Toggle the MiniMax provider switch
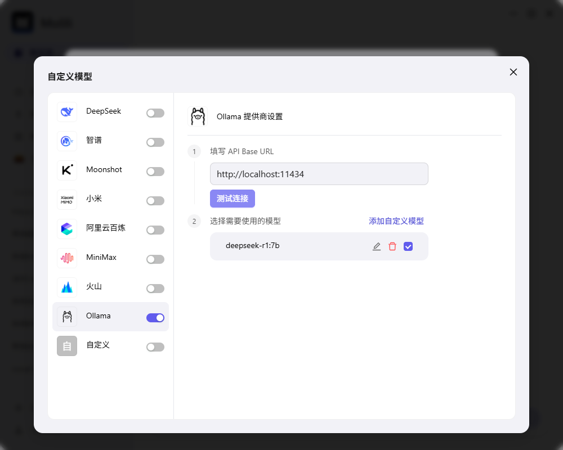 155,259
